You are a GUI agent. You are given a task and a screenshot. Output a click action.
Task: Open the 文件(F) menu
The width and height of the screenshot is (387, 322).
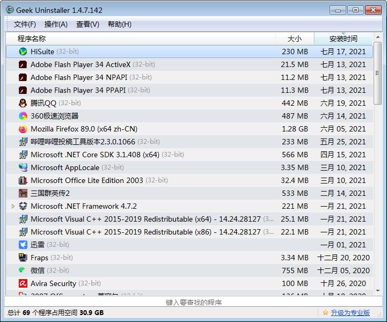25,24
